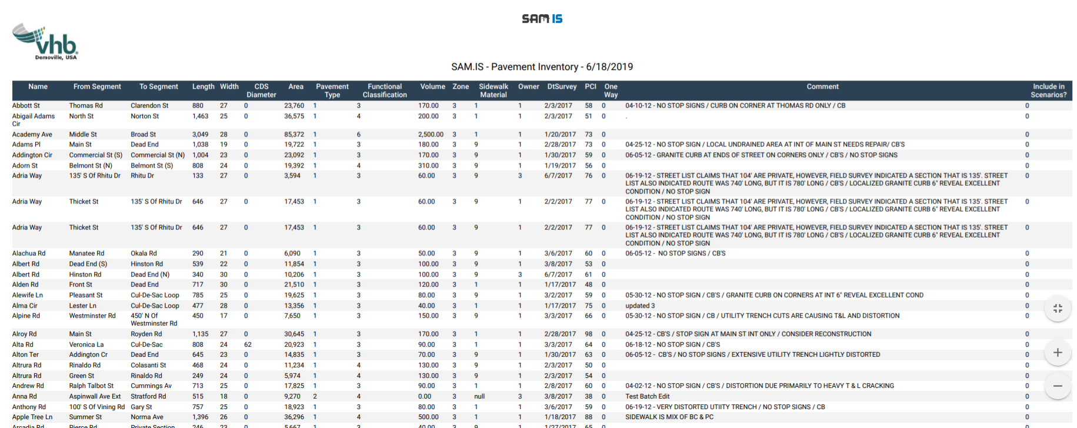Click the report title dated 6/18/2019
Image resolution: width=1077 pixels, height=428 pixels.
[542, 67]
